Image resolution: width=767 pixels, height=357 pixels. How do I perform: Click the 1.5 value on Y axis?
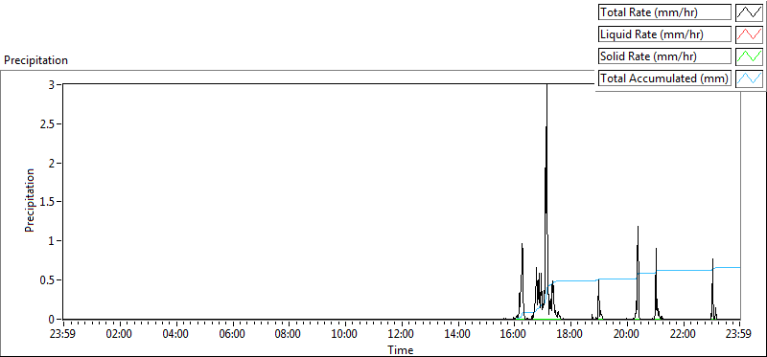(x=47, y=202)
